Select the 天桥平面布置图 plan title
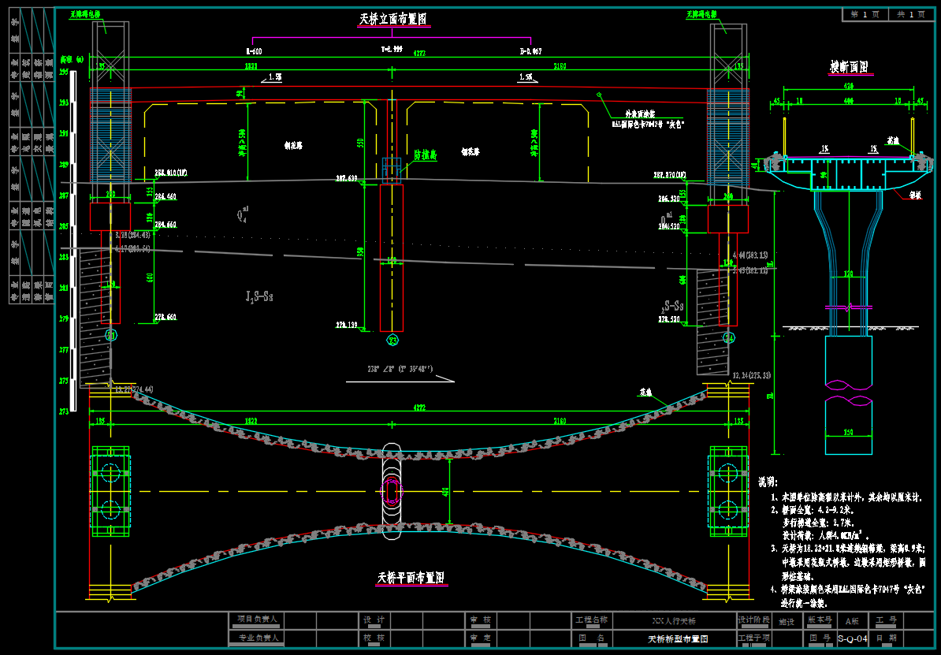 [x=411, y=578]
